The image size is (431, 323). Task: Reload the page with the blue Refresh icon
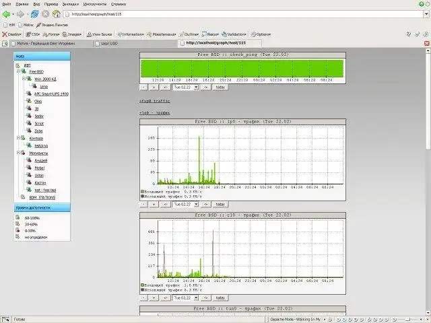click(x=34, y=14)
